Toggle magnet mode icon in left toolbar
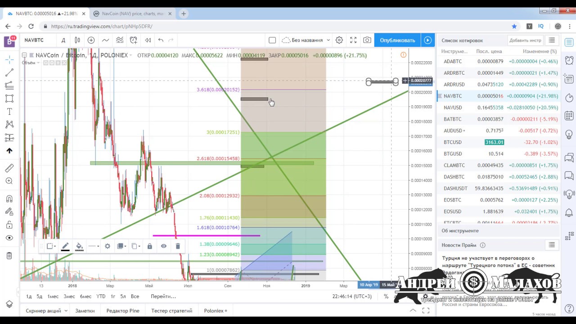This screenshot has height=324, width=576. coord(9,198)
